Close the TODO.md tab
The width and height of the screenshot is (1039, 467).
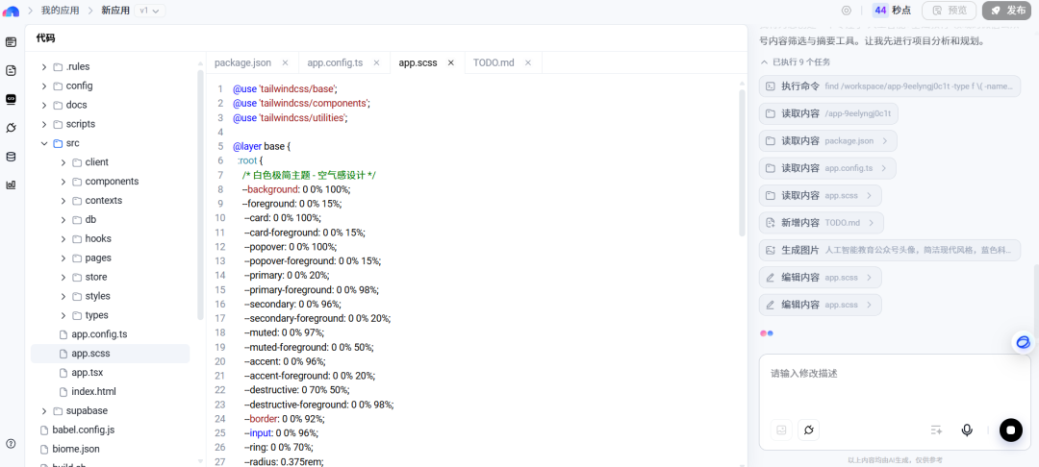(527, 62)
